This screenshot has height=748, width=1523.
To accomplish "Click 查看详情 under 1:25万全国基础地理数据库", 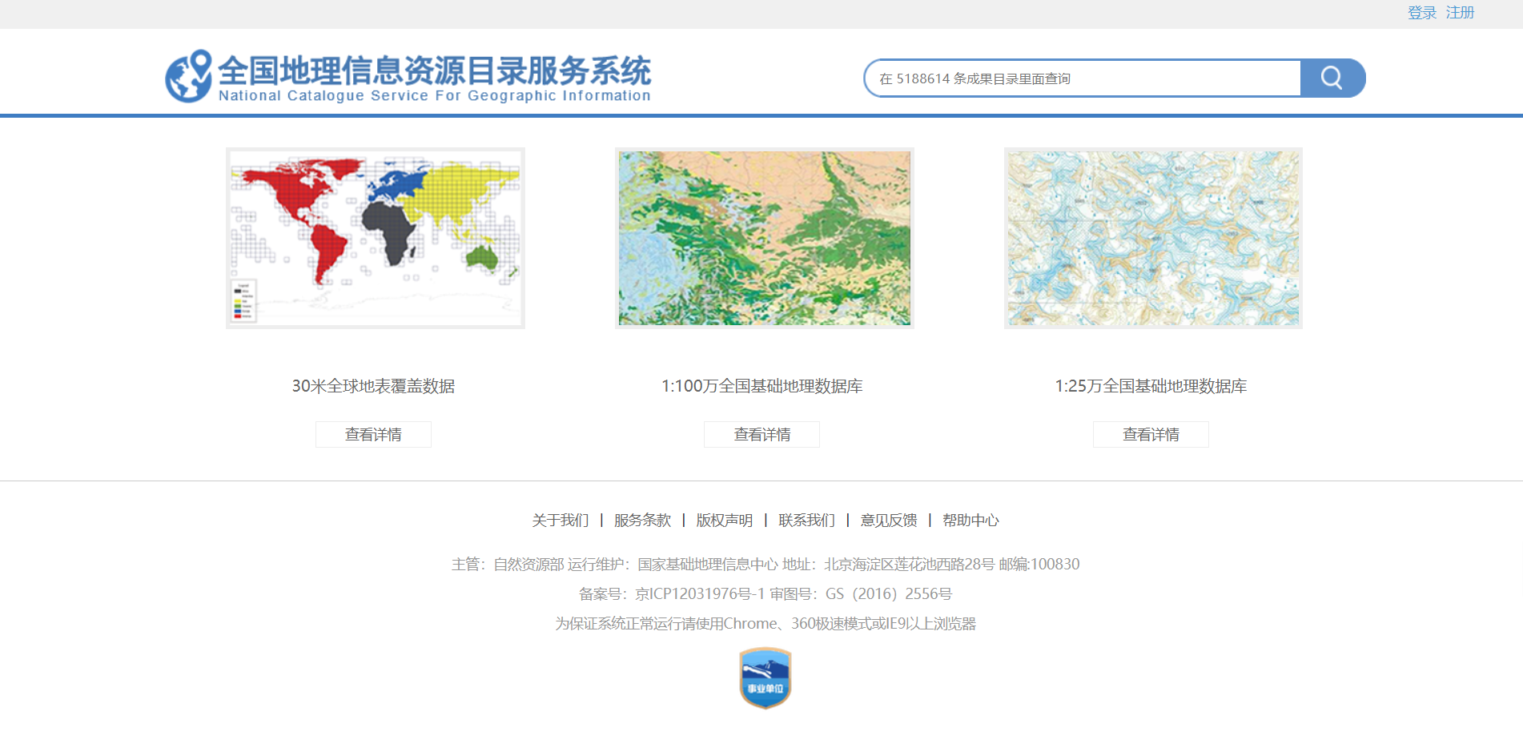I will tap(1151, 434).
